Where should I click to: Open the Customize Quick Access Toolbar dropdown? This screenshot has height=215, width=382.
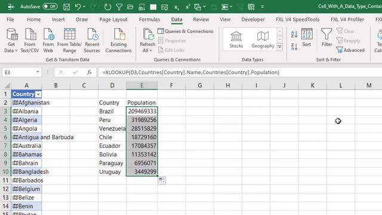click(263, 7)
